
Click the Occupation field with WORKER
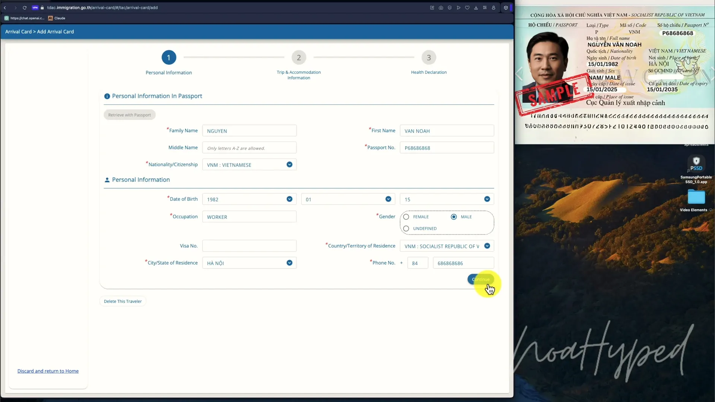(250, 217)
